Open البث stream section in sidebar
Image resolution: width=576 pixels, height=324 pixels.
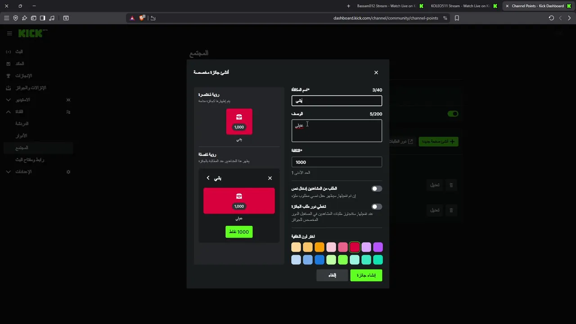pyautogui.click(x=19, y=52)
